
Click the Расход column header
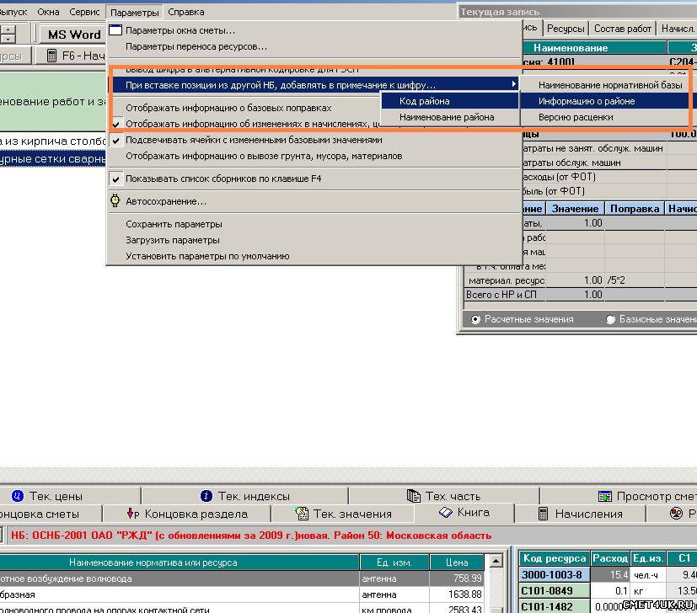pos(610,558)
